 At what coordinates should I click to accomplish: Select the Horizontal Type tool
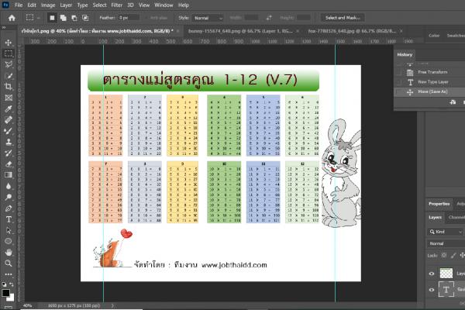coord(9,219)
